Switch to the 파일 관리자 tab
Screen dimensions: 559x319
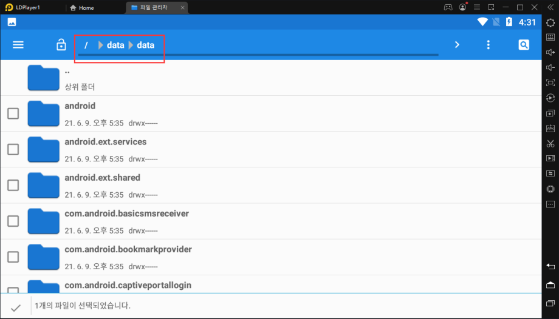[x=155, y=7]
